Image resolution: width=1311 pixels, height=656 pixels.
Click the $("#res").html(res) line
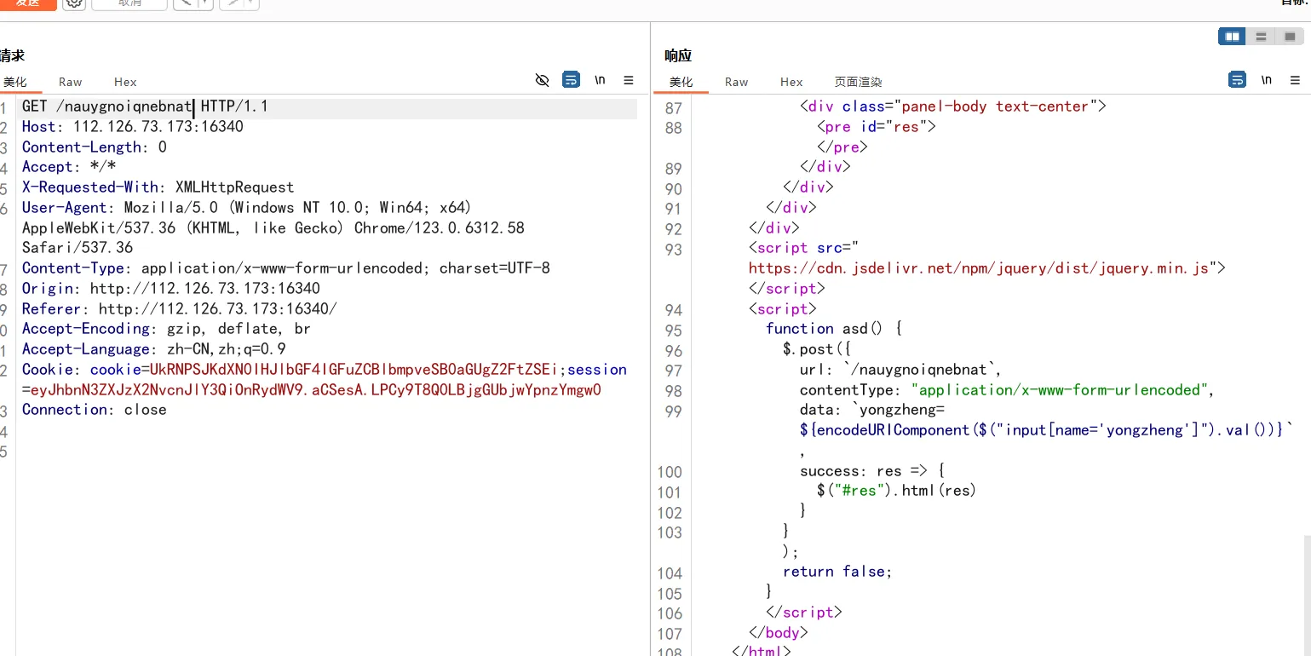pyautogui.click(x=897, y=491)
